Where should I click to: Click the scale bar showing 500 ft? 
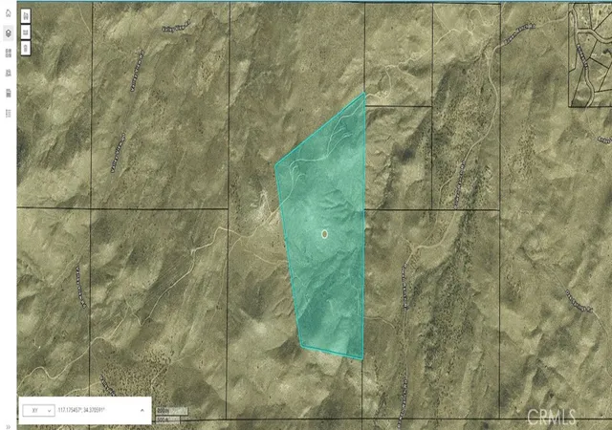click(x=168, y=419)
